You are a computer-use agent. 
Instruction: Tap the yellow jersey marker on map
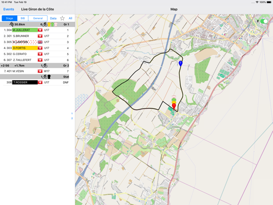pyautogui.click(x=174, y=102)
